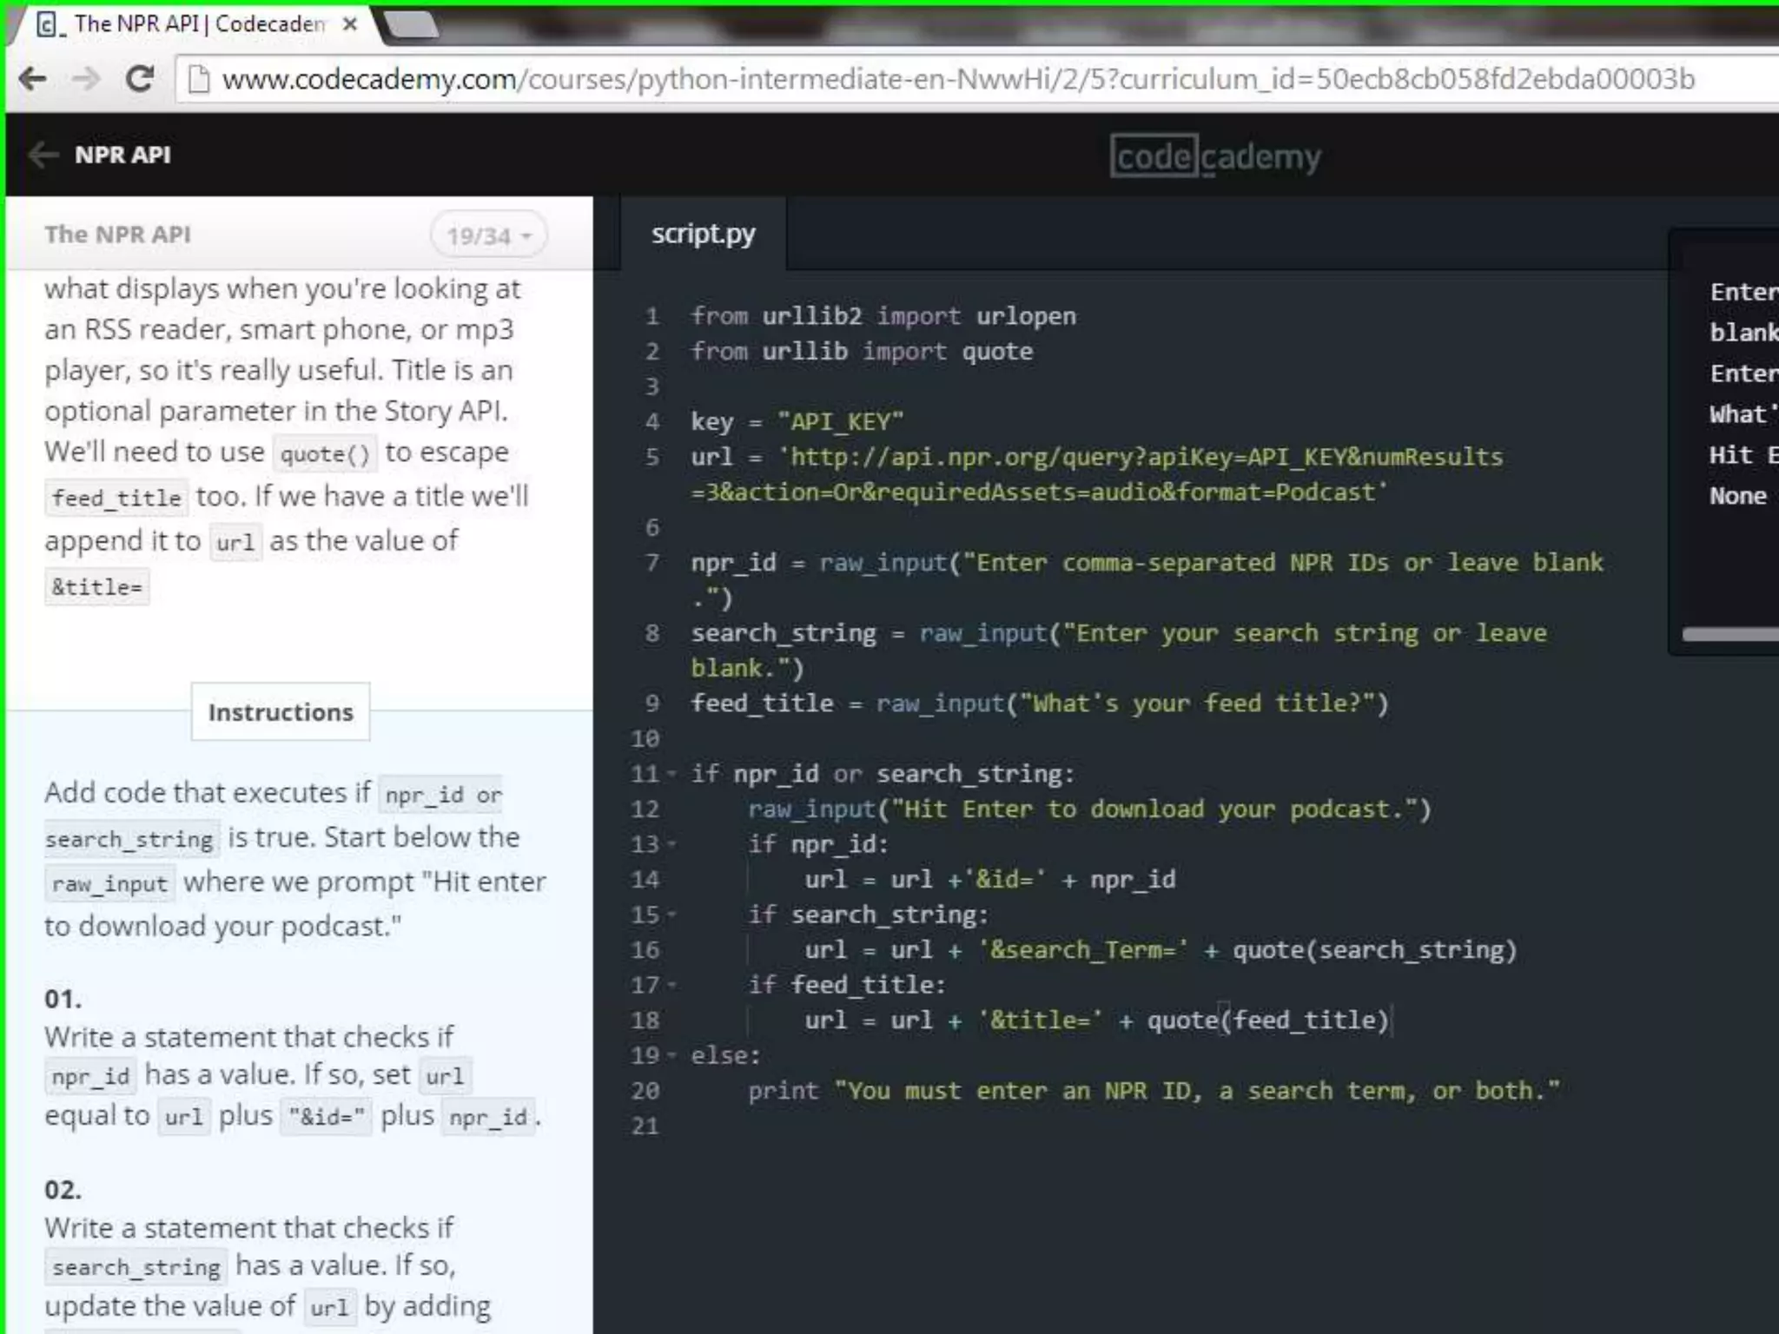Click the 'raw_input' snippet in instructions
Image resolution: width=1779 pixels, height=1334 pixels.
109,883
